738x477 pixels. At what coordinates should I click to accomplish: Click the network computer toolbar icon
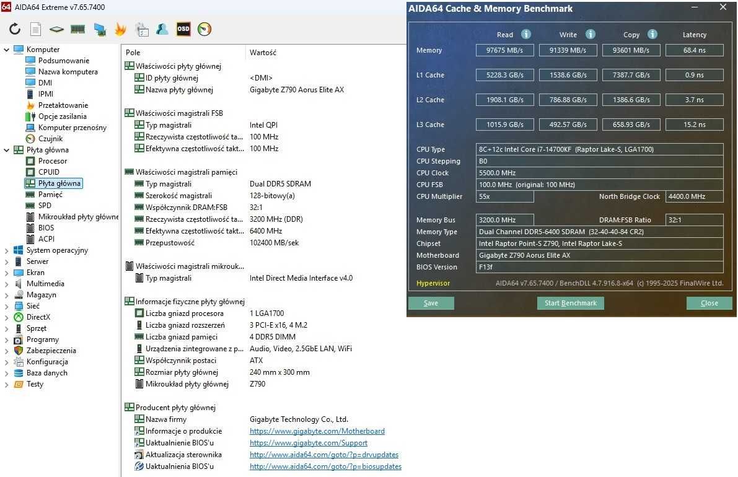[x=99, y=30]
